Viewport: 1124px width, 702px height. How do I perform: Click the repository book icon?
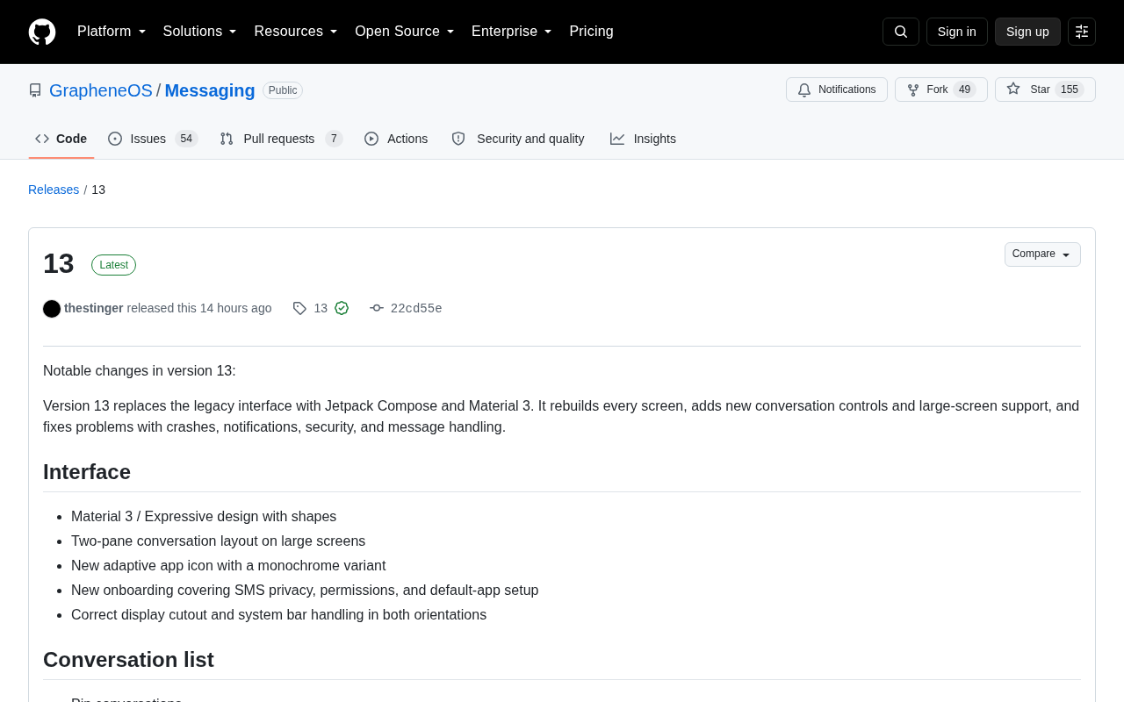(35, 90)
